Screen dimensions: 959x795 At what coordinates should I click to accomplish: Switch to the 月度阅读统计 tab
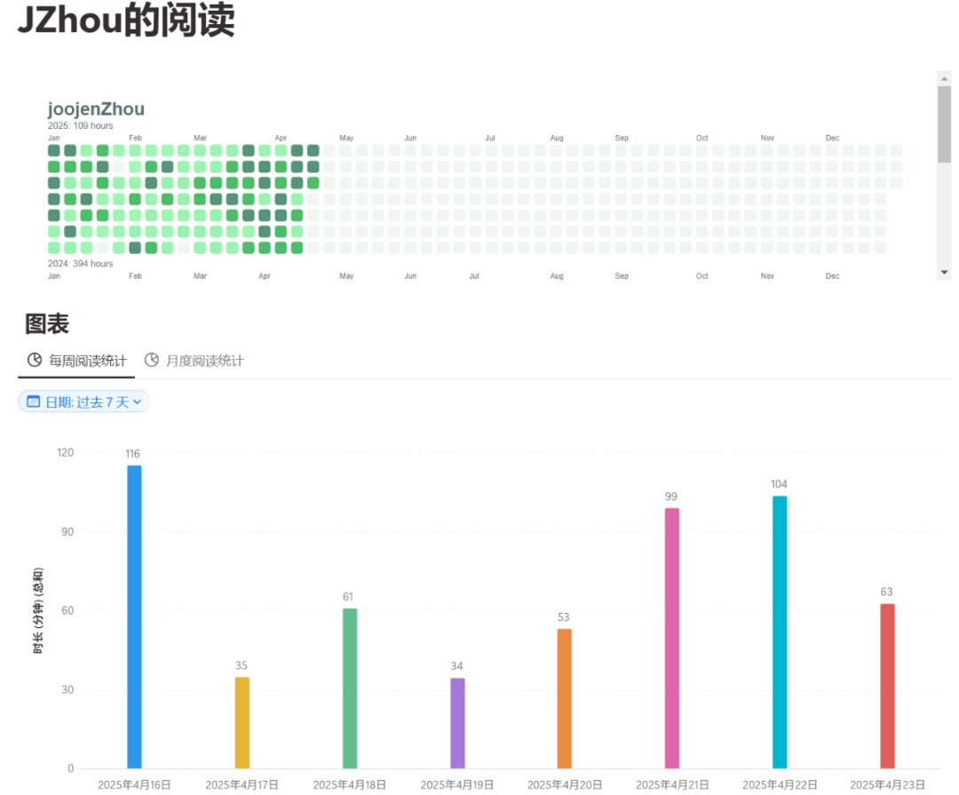pyautogui.click(x=203, y=362)
